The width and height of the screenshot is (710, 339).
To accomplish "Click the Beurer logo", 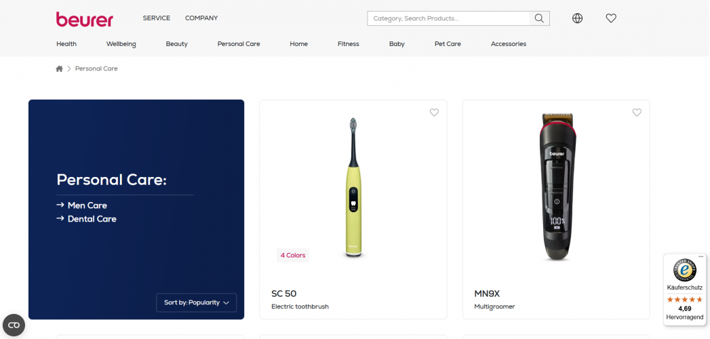I will point(85,19).
